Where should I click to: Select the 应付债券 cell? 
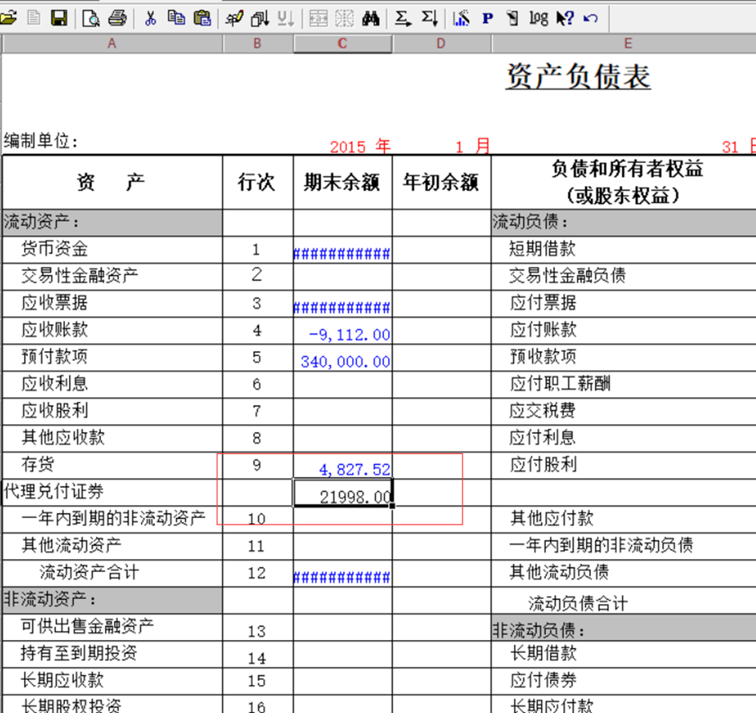(624, 682)
